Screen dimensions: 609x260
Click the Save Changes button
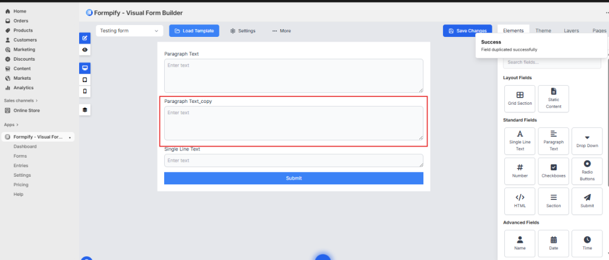coord(467,30)
